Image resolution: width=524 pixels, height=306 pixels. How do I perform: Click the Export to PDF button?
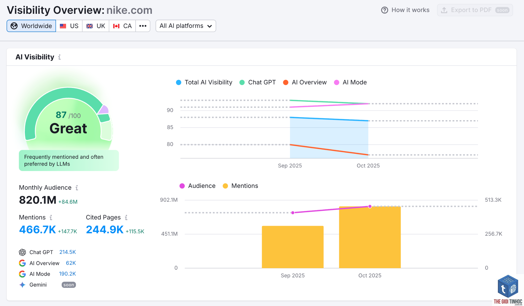pos(475,10)
